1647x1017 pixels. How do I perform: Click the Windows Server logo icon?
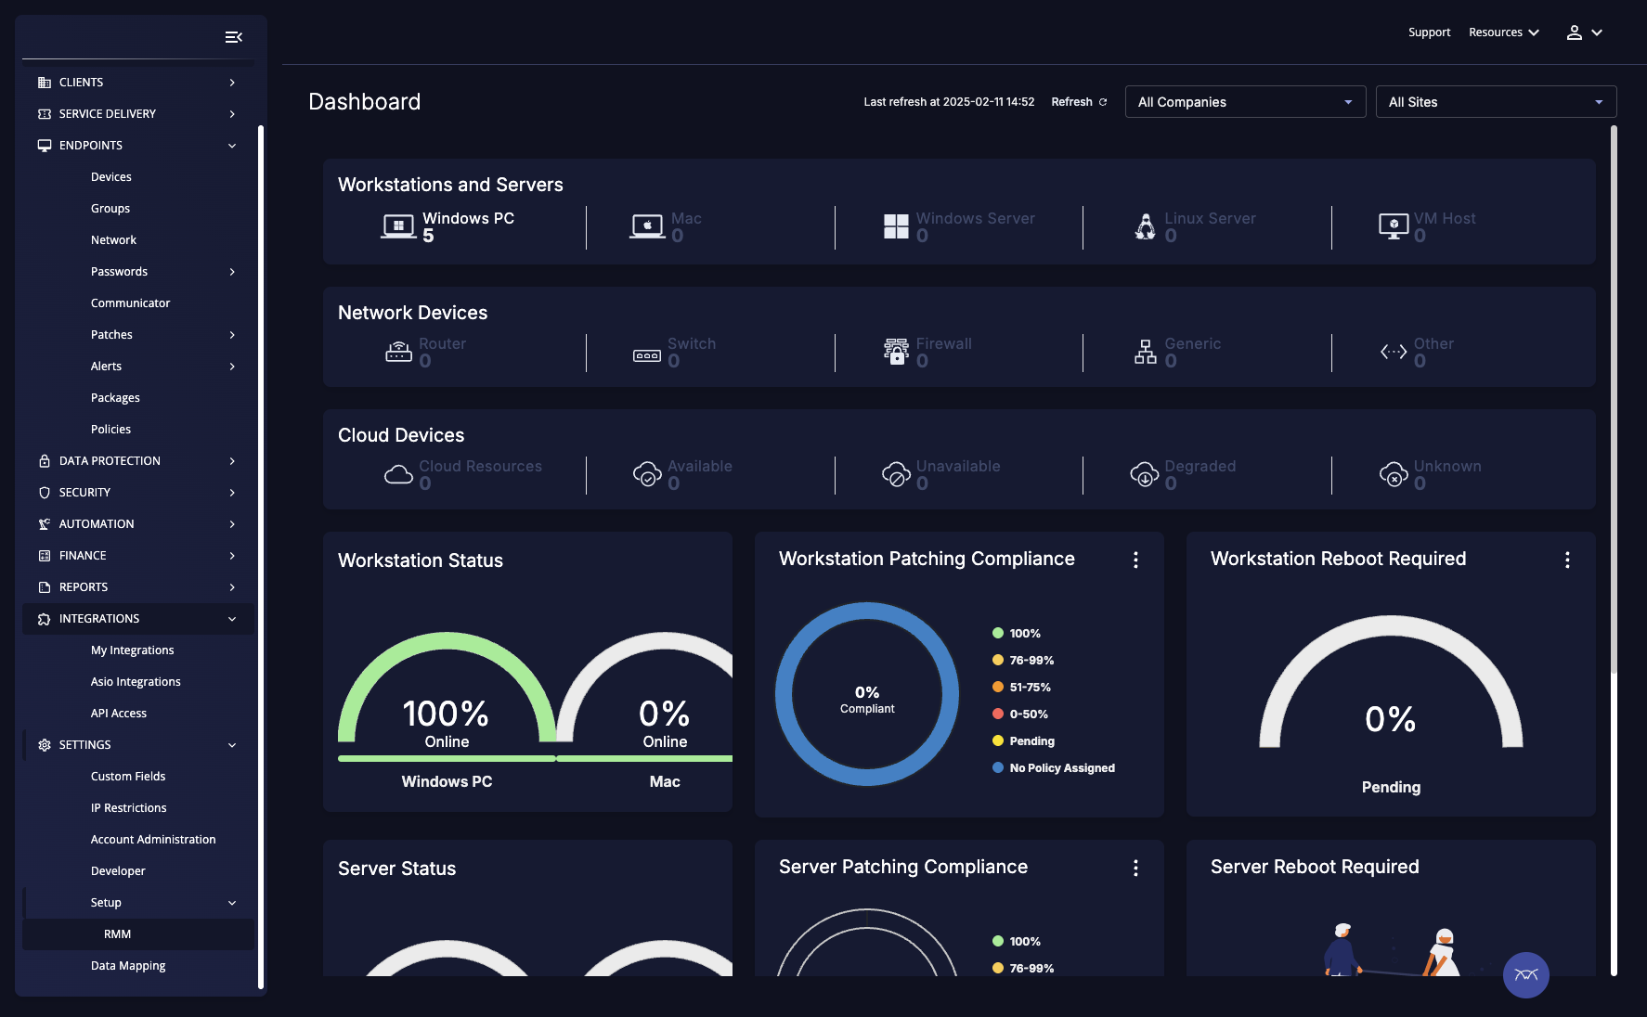pyautogui.click(x=896, y=226)
